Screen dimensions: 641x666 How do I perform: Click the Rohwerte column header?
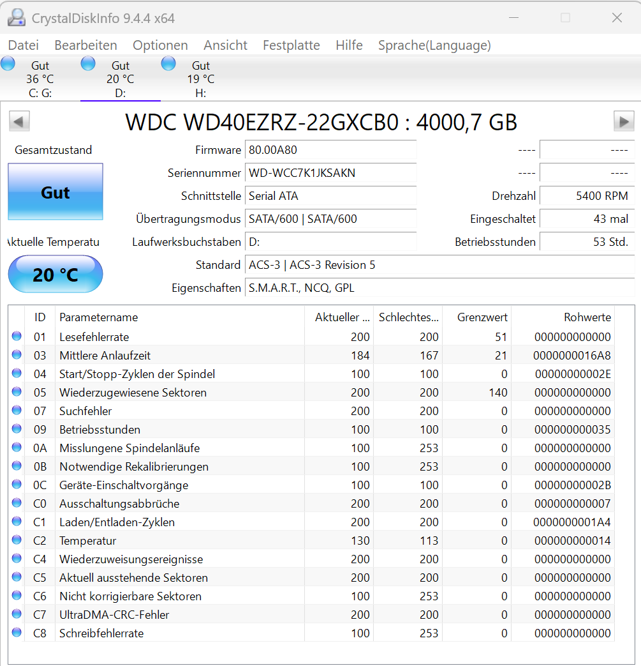tap(587, 317)
